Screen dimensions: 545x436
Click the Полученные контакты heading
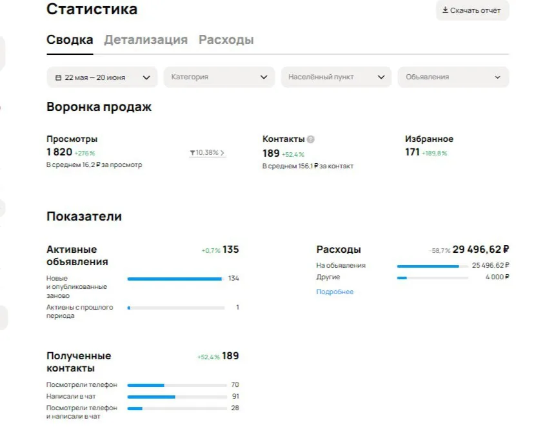point(79,362)
